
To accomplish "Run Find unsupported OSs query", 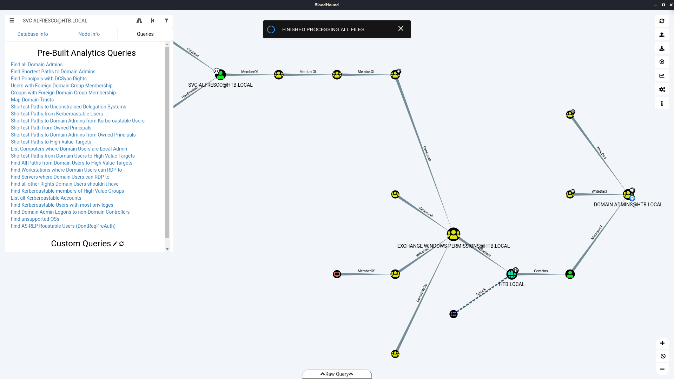I will pyautogui.click(x=35, y=219).
